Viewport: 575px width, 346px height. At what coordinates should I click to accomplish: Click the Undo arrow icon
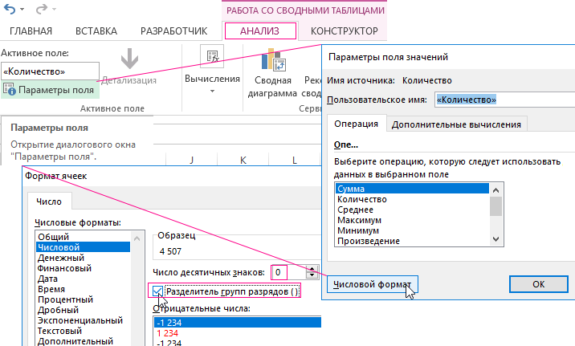(x=10, y=9)
